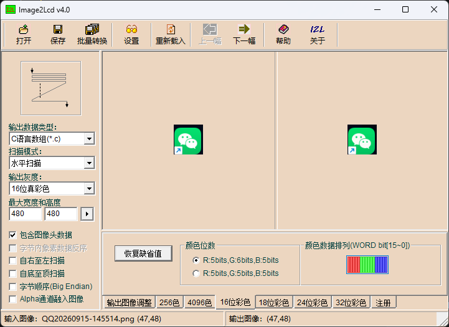Close the Image2Lcd window
The image size is (449, 327).
434,10
